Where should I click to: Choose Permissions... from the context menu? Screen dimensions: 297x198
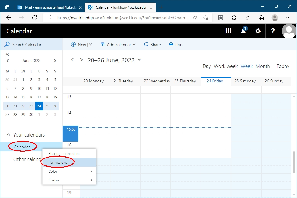click(59, 163)
